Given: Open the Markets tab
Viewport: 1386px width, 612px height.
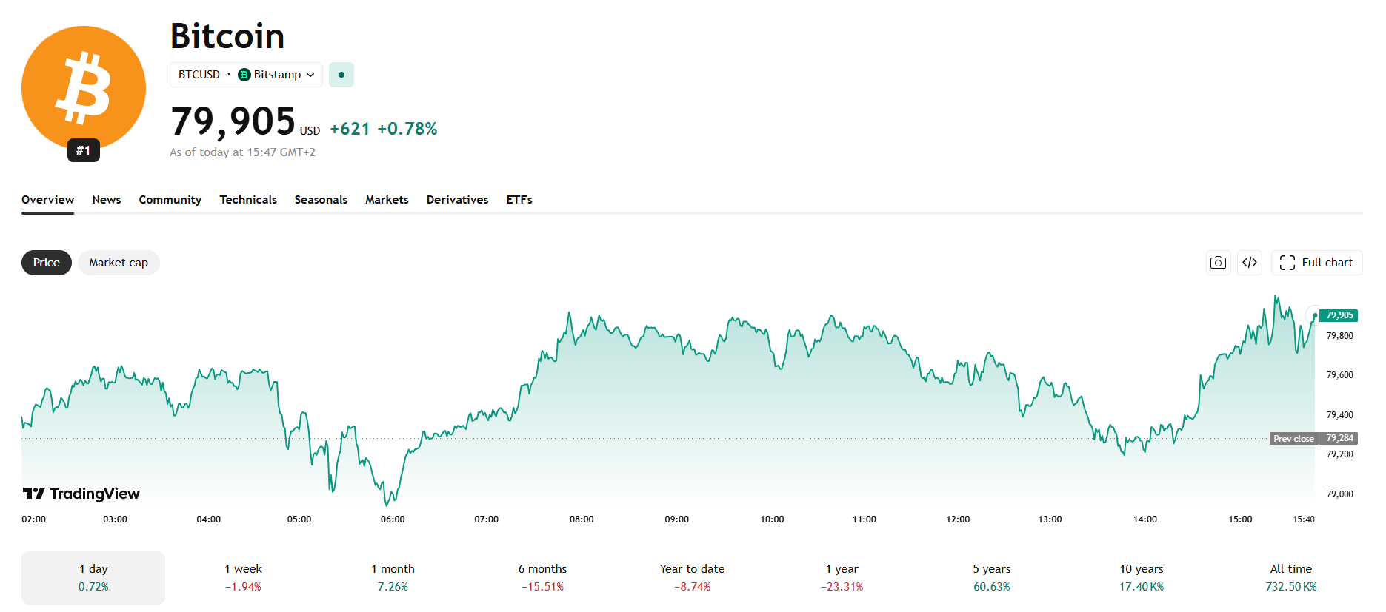Looking at the screenshot, I should (387, 200).
